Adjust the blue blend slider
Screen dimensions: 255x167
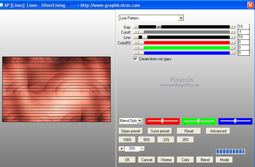(235, 121)
